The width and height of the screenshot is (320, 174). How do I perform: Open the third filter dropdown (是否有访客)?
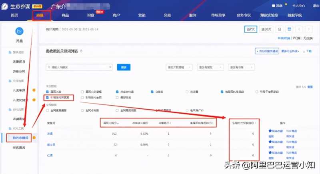pyautogui.click(x=241, y=67)
